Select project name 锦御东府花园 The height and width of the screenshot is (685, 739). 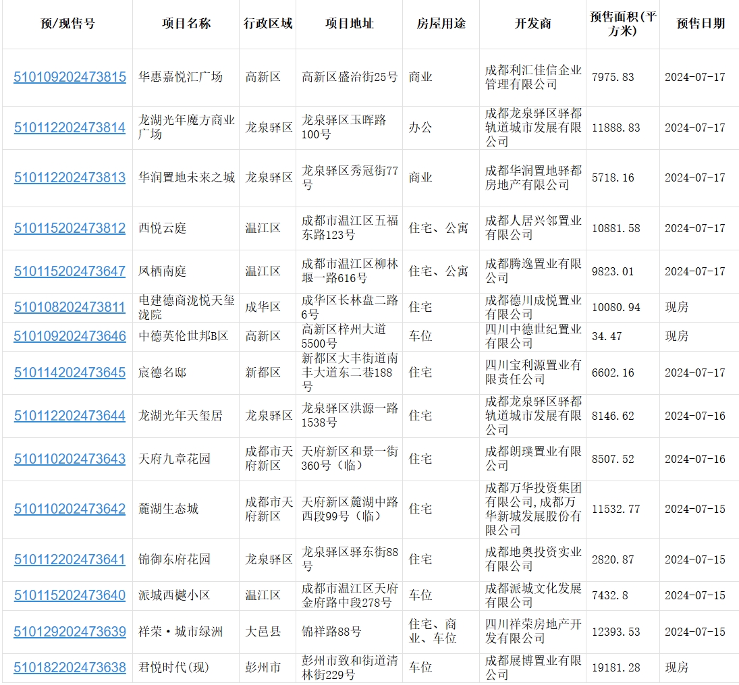coord(174,559)
